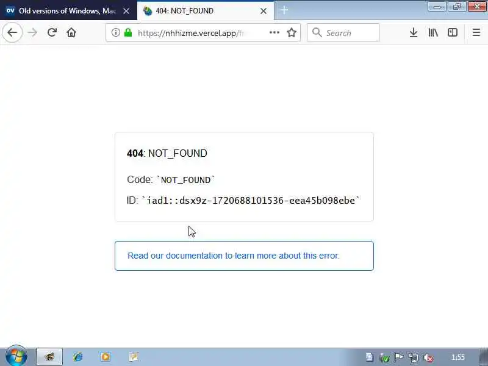Click the active browser taskbar button
The width and height of the screenshot is (488, 366).
click(49, 357)
